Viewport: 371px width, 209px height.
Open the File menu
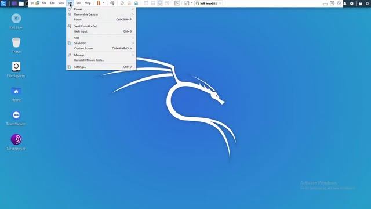pos(44,3)
